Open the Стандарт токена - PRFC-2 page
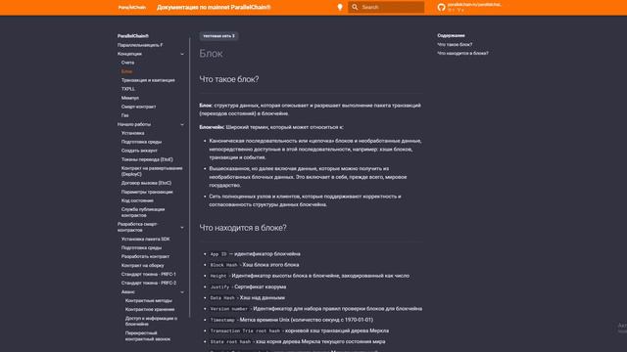The height and width of the screenshot is (352, 627). coord(148,283)
